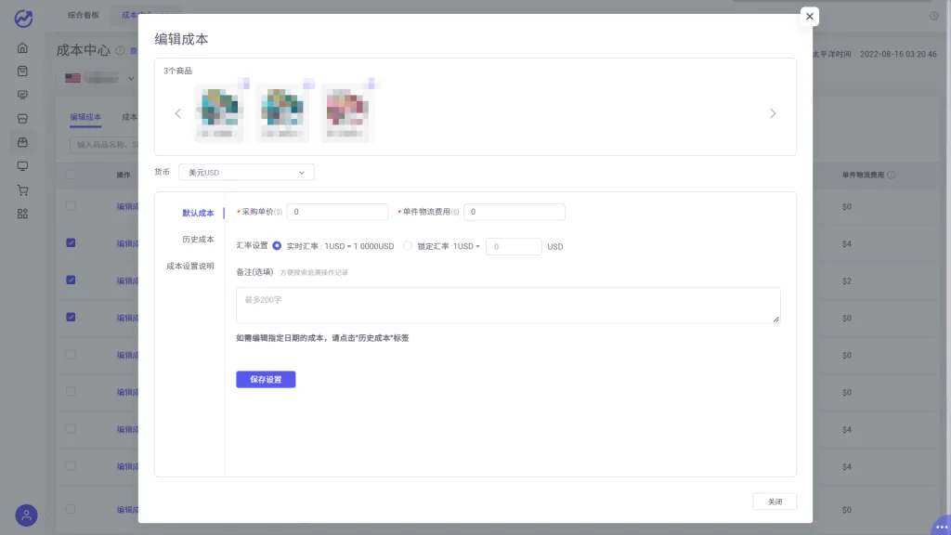The width and height of the screenshot is (951, 535).
Task: Select the 锁定汇率 radio button
Action: coord(408,245)
